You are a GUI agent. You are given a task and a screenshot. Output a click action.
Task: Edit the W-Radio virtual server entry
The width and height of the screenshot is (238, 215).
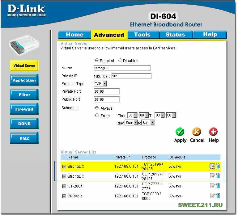212,196
